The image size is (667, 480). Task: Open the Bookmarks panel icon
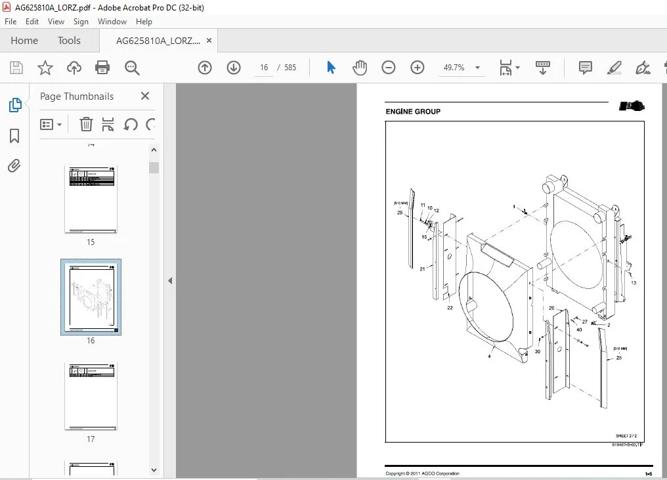point(14,136)
